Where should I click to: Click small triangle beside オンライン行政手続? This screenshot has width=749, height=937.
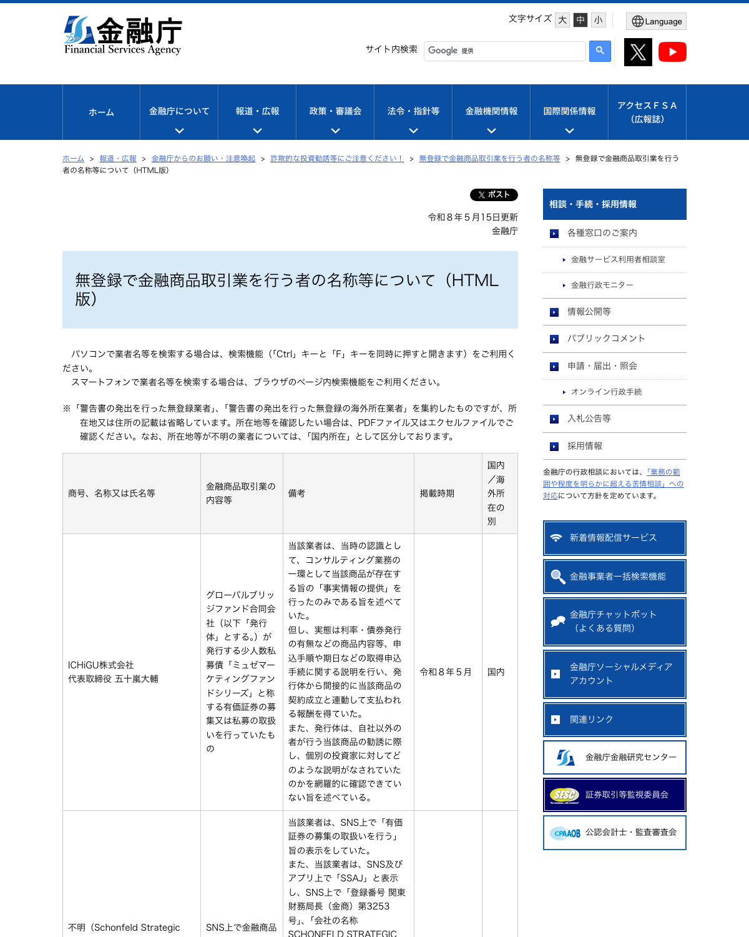click(x=564, y=392)
